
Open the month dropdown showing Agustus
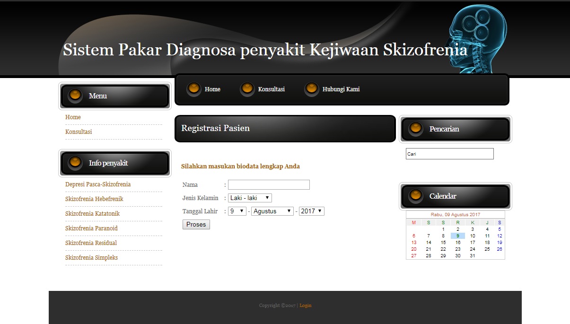[272, 211]
